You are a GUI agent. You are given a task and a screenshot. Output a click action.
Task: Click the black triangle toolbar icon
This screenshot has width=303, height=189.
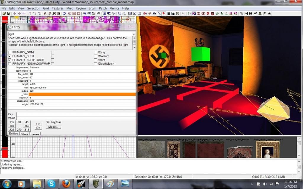(269, 14)
